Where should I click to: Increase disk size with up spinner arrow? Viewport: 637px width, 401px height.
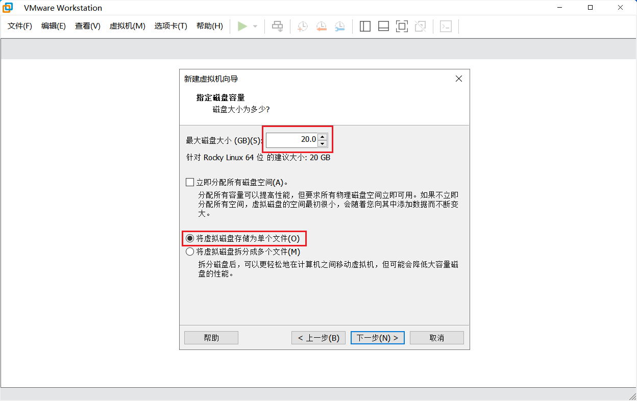322,136
